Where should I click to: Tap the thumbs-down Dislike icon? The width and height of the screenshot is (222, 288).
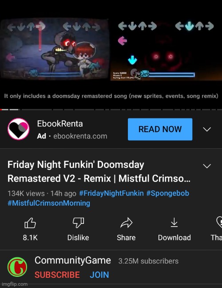(x=79, y=223)
